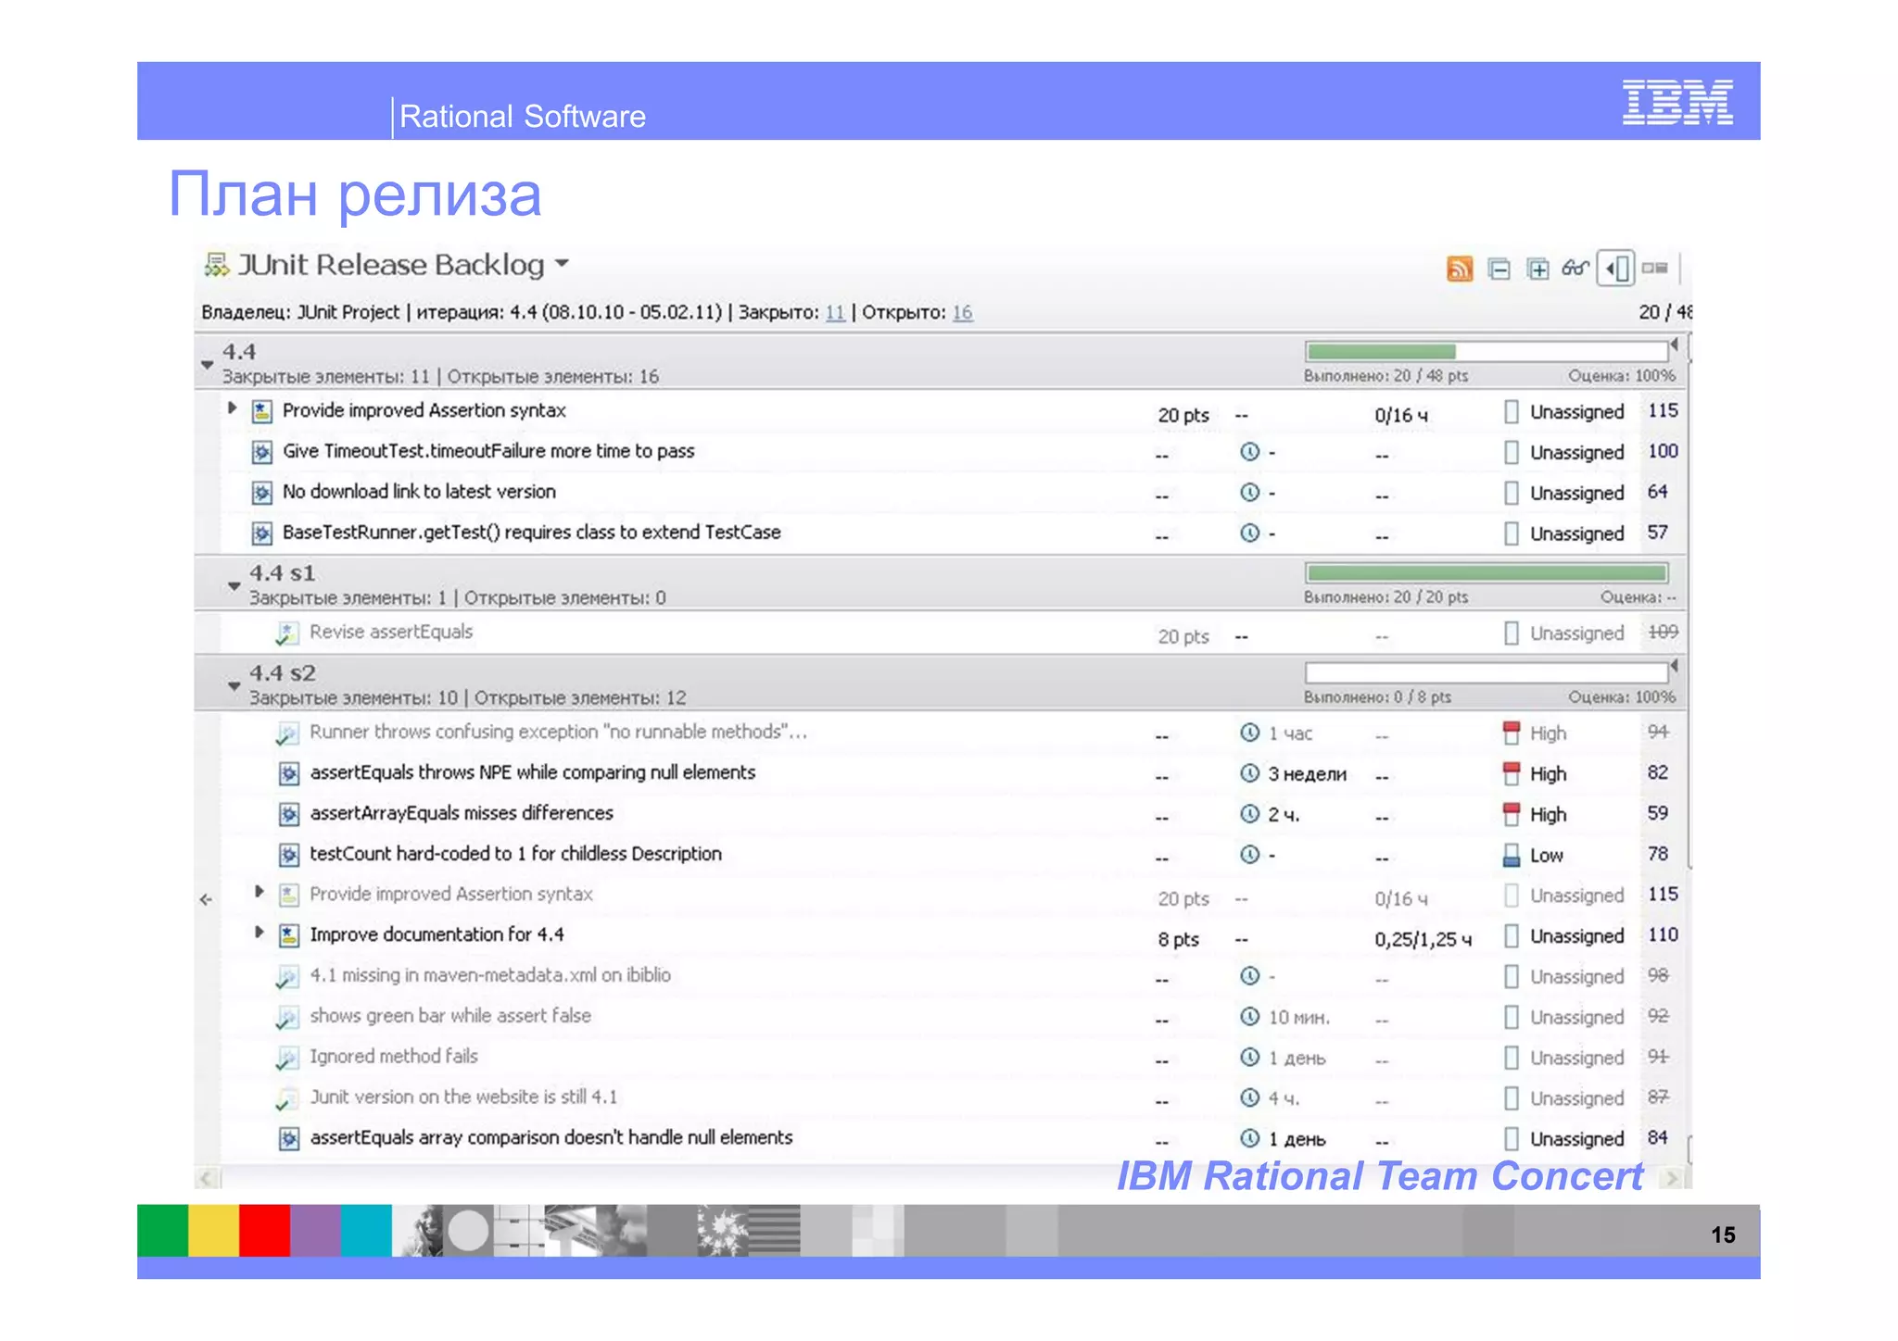Click clock estimate icon for Give TimeoutTest row

(x=1250, y=452)
